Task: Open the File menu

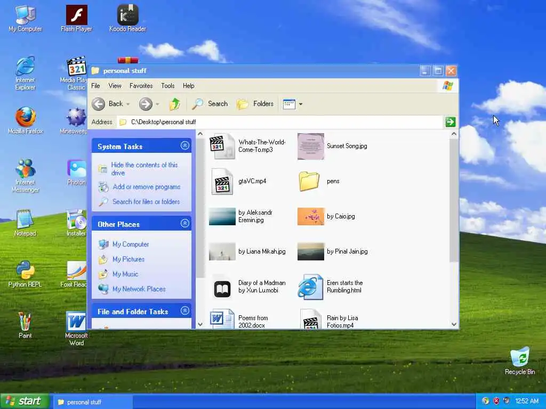Action: tap(95, 86)
